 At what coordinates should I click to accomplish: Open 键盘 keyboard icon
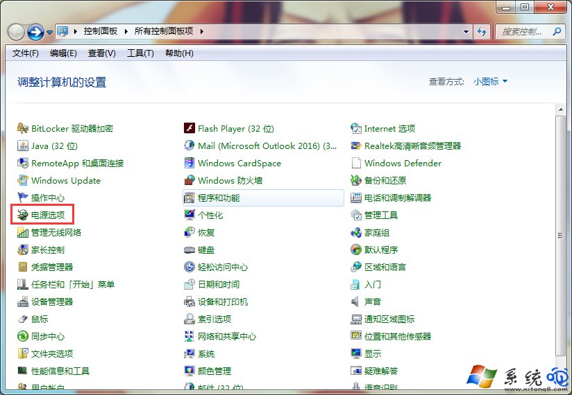coord(190,249)
